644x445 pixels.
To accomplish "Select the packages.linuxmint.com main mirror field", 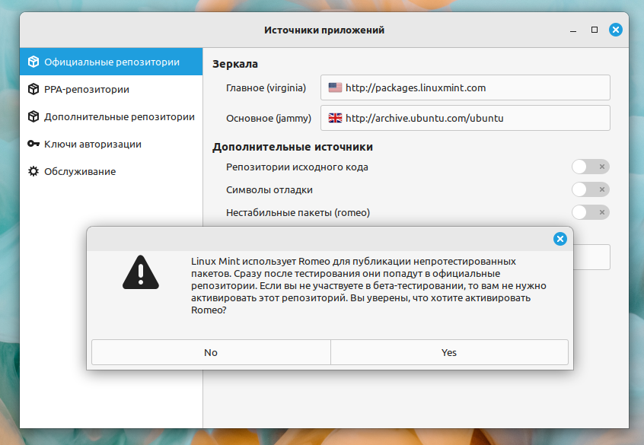I will (x=465, y=87).
